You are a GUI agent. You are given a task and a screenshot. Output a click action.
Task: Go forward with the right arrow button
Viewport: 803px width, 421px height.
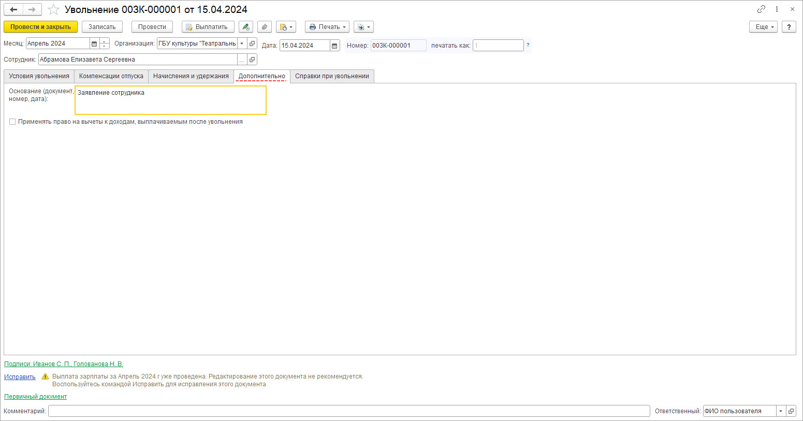[x=32, y=9]
